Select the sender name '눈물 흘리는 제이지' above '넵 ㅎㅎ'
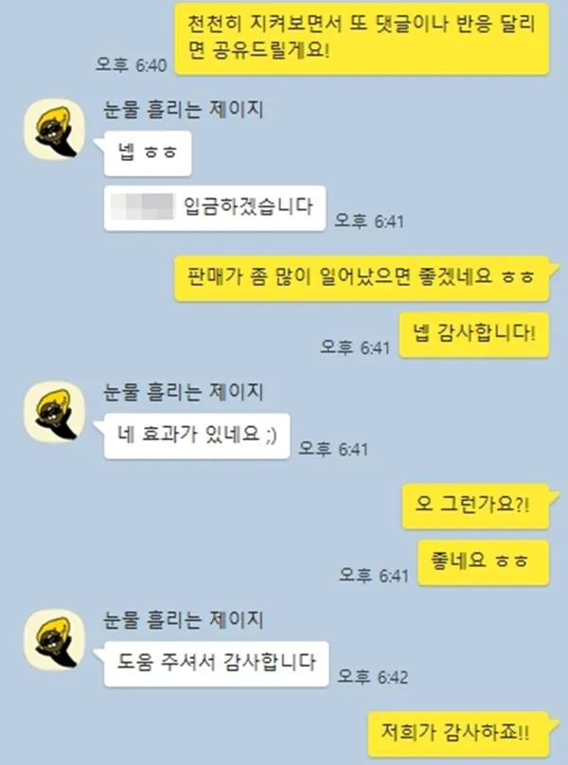Viewport: 568px width, 765px height. tap(183, 109)
